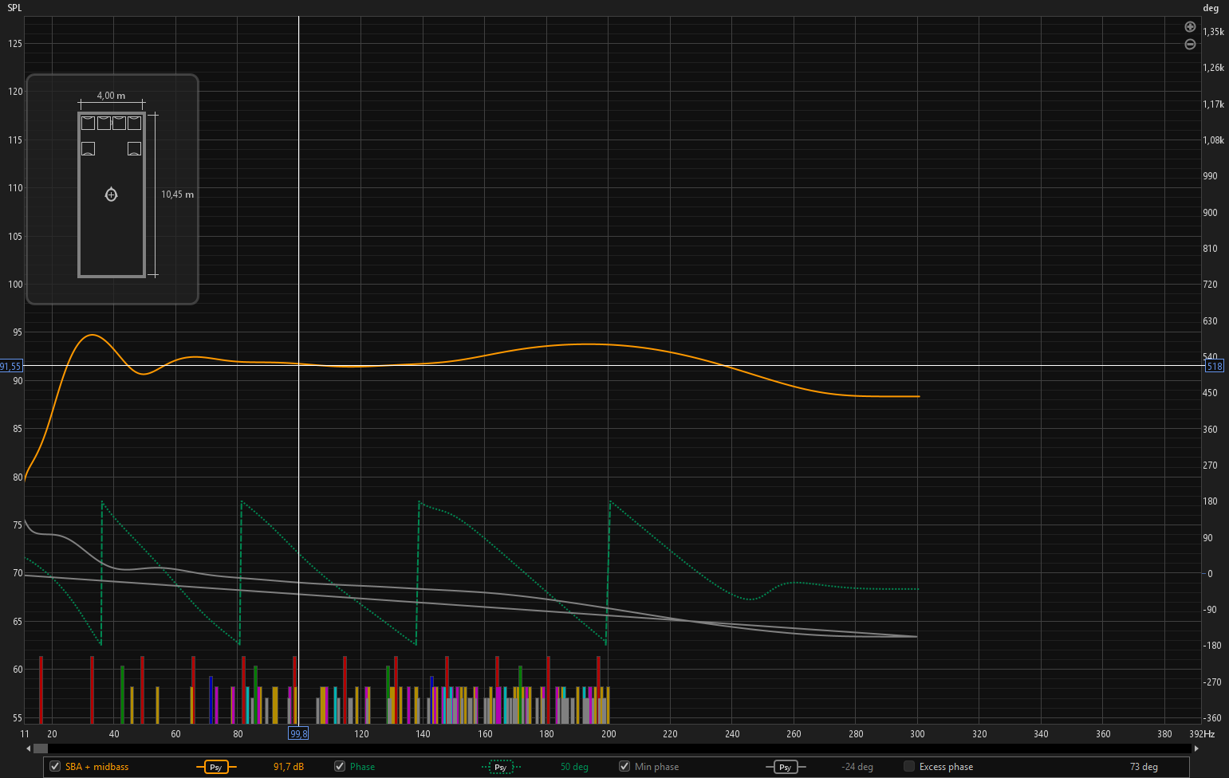1229x778 pixels.
Task: Click the 99,8 cursor frequency readout
Action: pos(298,733)
